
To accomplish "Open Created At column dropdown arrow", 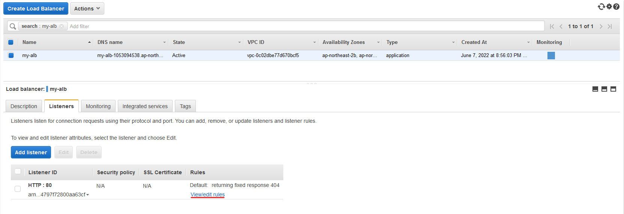I will pyautogui.click(x=528, y=42).
